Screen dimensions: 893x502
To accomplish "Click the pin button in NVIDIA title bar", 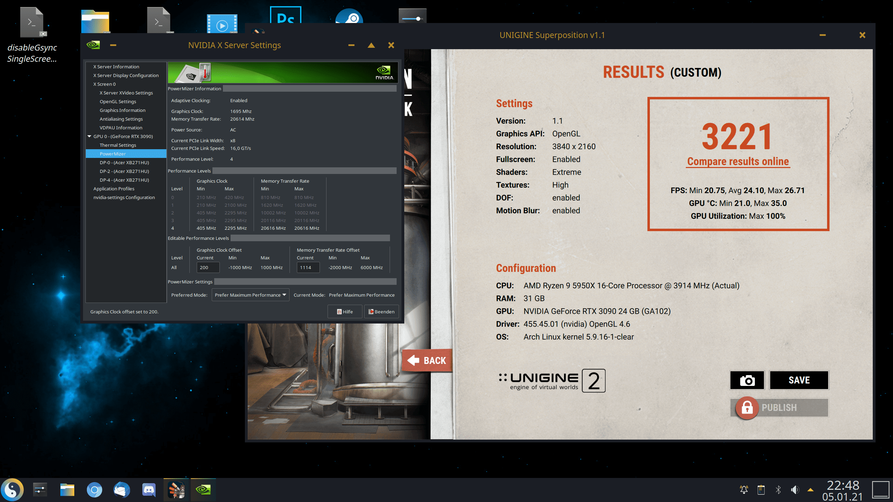I will coord(113,45).
